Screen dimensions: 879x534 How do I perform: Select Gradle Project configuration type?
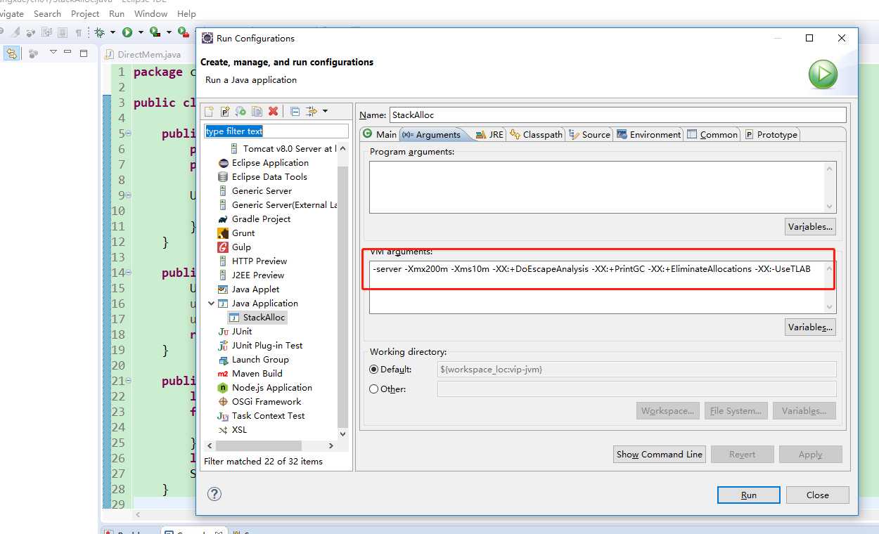(x=261, y=219)
